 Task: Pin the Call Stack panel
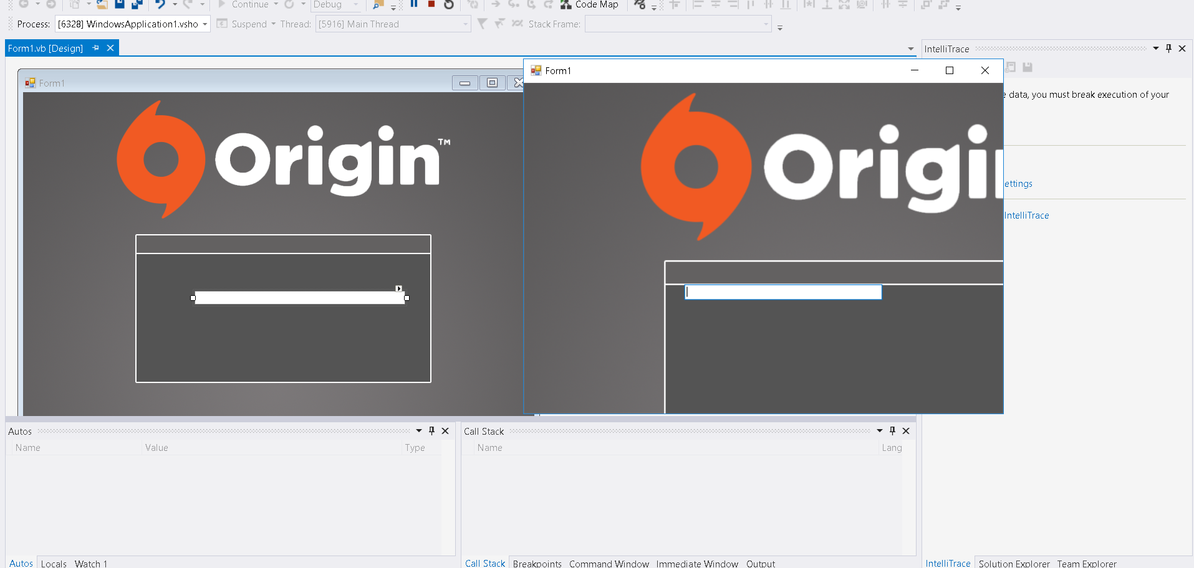pos(892,431)
